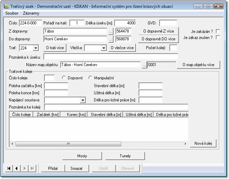This screenshot has width=229, height=179.
Task: Click the Do dopravny name field
Action: pos(75,39)
